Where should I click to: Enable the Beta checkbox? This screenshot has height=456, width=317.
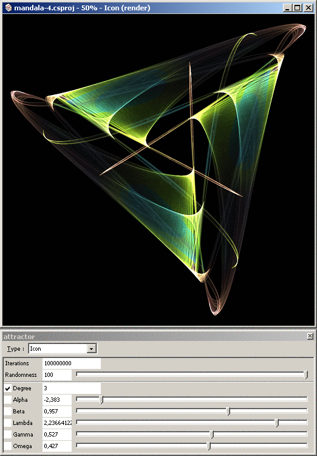pos(8,411)
